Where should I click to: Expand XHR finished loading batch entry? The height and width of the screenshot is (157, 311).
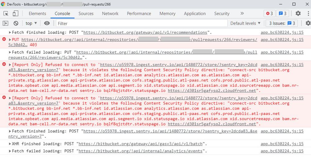[x=10, y=144]
